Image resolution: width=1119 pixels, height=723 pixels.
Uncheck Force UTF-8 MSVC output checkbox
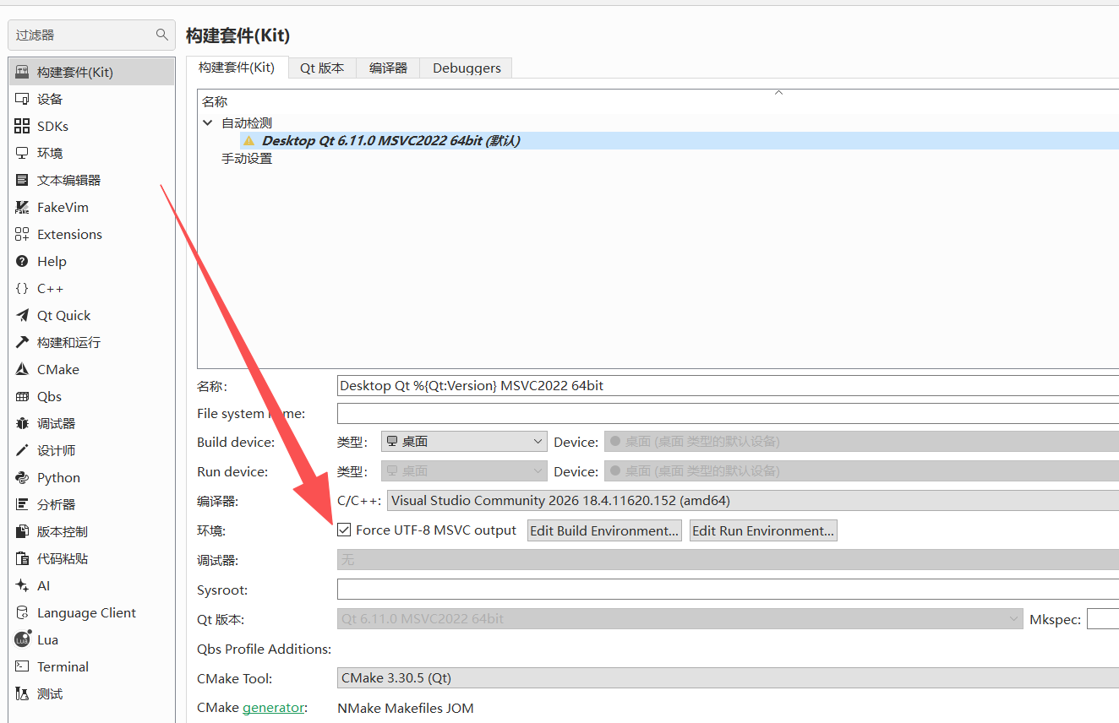pyautogui.click(x=344, y=530)
